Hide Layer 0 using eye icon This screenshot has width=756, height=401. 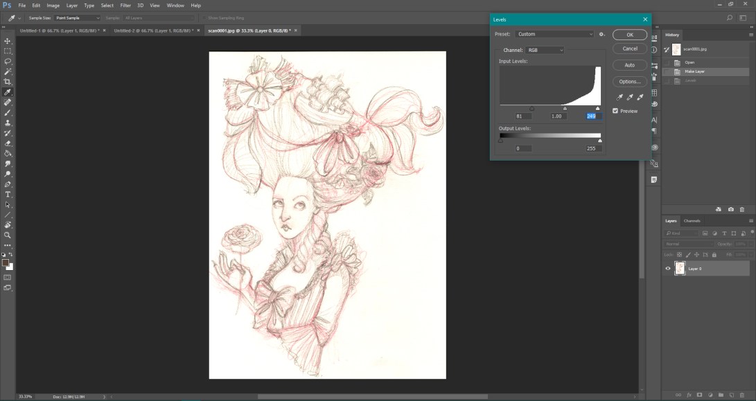pyautogui.click(x=668, y=269)
